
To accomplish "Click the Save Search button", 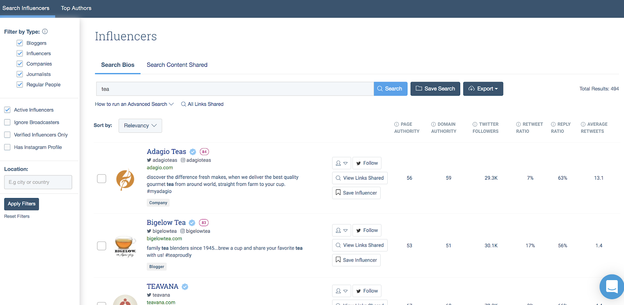I will click(435, 89).
